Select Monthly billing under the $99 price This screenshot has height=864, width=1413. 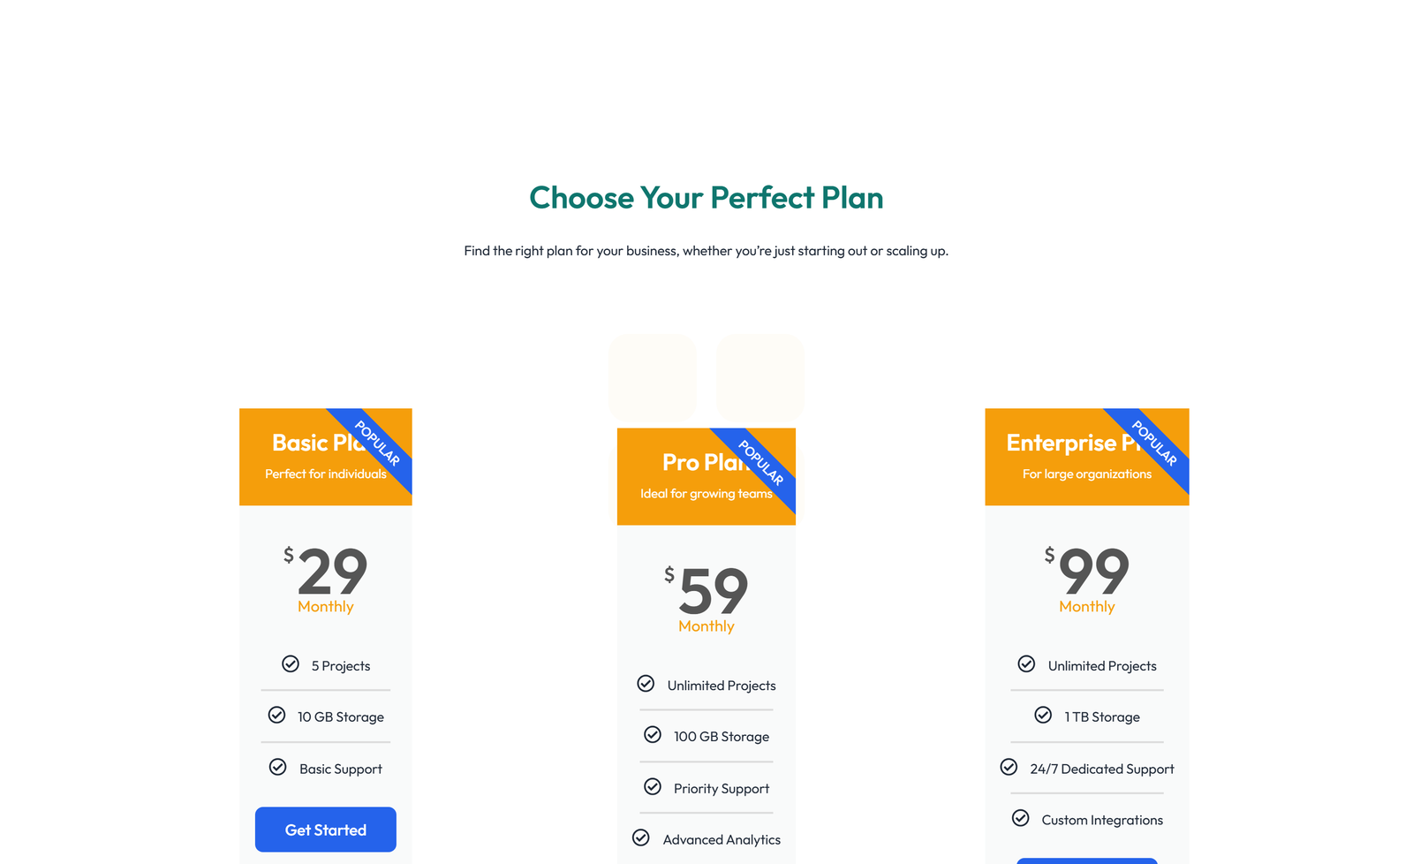(1087, 606)
